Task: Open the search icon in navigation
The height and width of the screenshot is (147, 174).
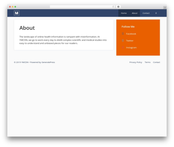Action: (156, 13)
